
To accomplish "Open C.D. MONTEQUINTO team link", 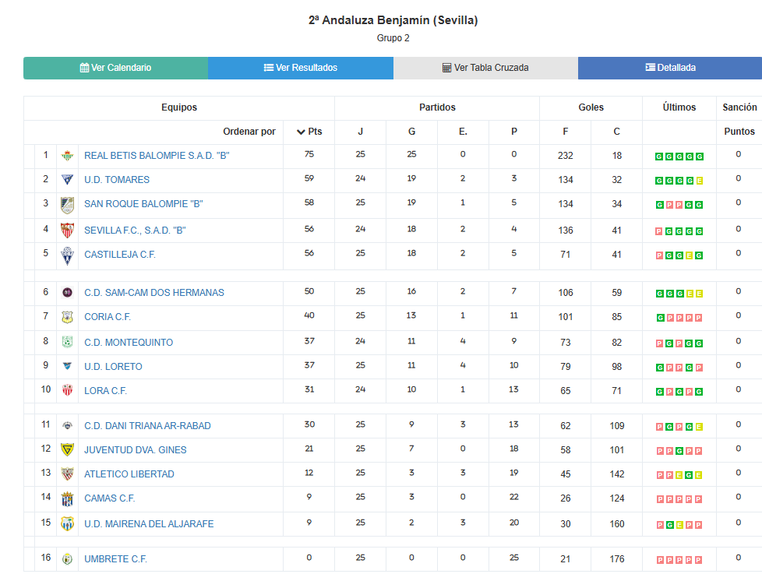I will [129, 343].
